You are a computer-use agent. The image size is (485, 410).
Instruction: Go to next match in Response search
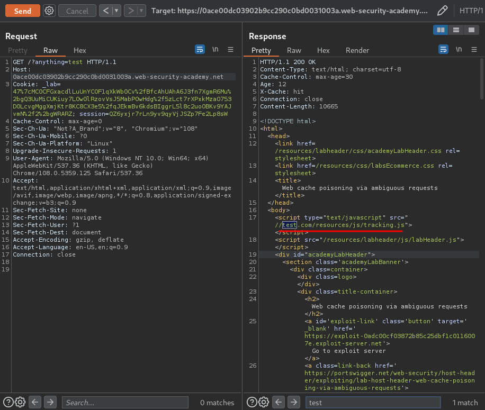(x=293, y=402)
